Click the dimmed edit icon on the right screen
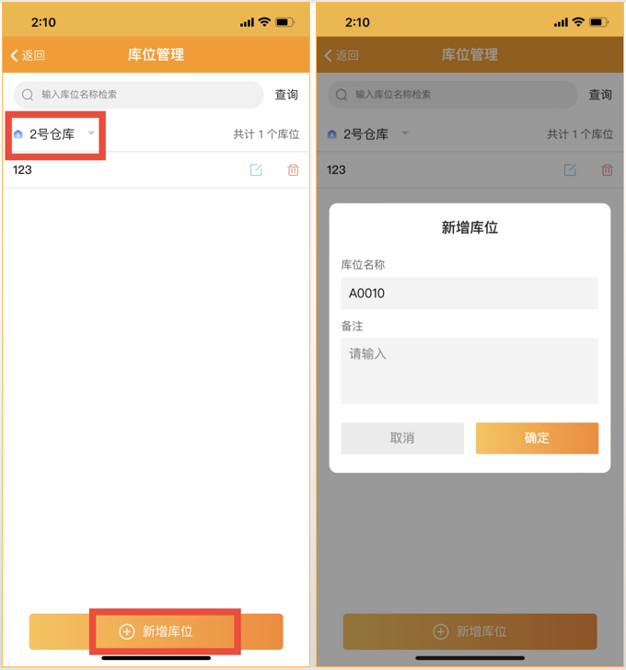Viewport: 626px width, 670px height. [x=570, y=169]
